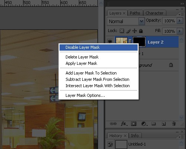Open the layer style fx button
This screenshot has width=186, height=149.
point(124,124)
